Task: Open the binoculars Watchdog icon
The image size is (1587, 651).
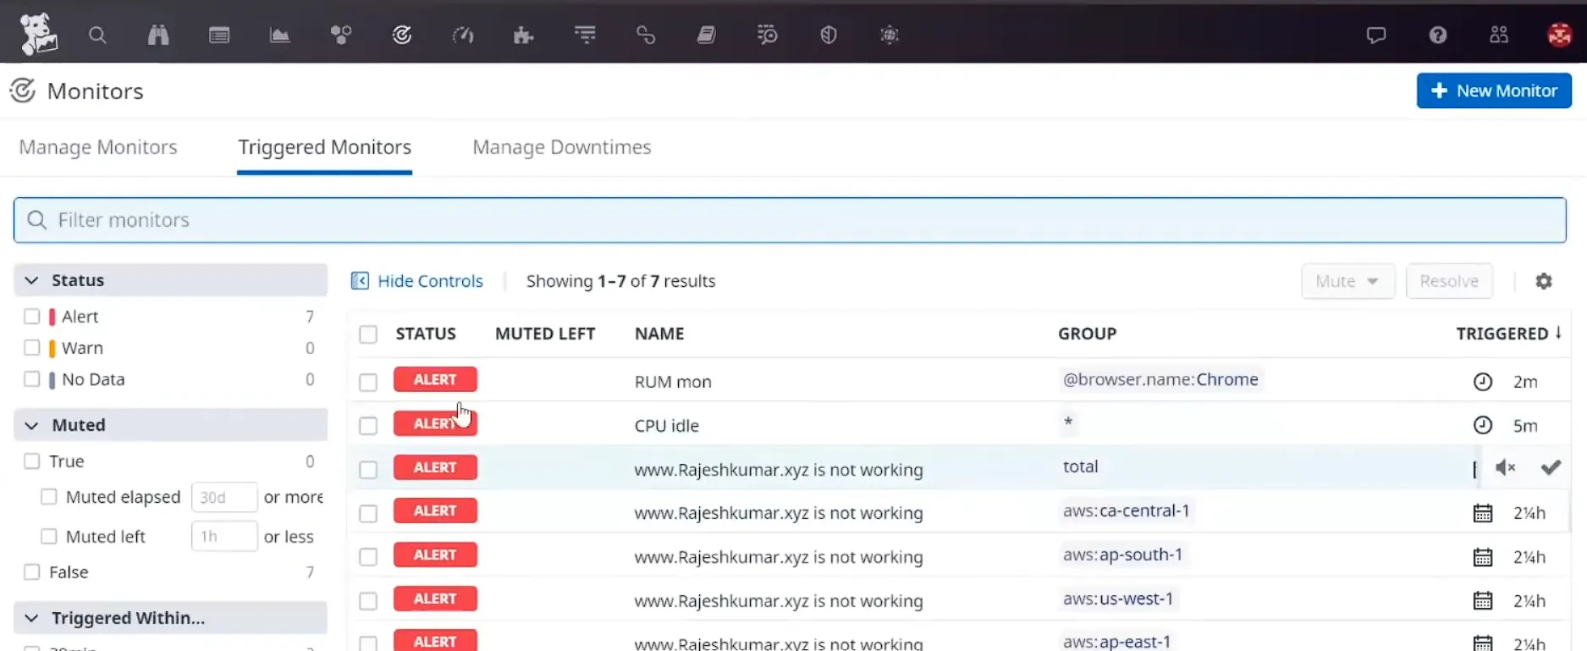Action: pos(158,35)
